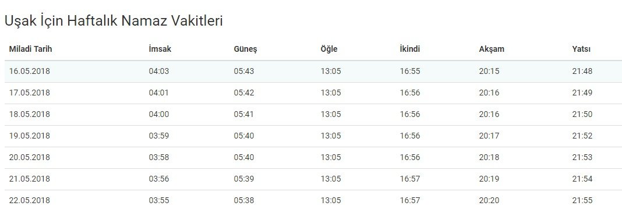Click the 19.05.2018 date cell
The width and height of the screenshot is (622, 220).
(30, 136)
